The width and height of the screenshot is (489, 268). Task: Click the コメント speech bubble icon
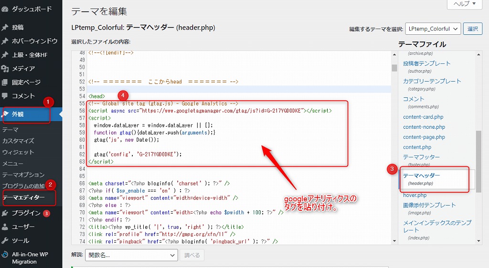coord(5,96)
